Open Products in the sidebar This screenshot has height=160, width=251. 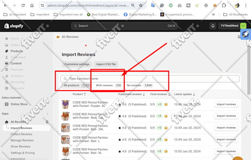coord(17,51)
